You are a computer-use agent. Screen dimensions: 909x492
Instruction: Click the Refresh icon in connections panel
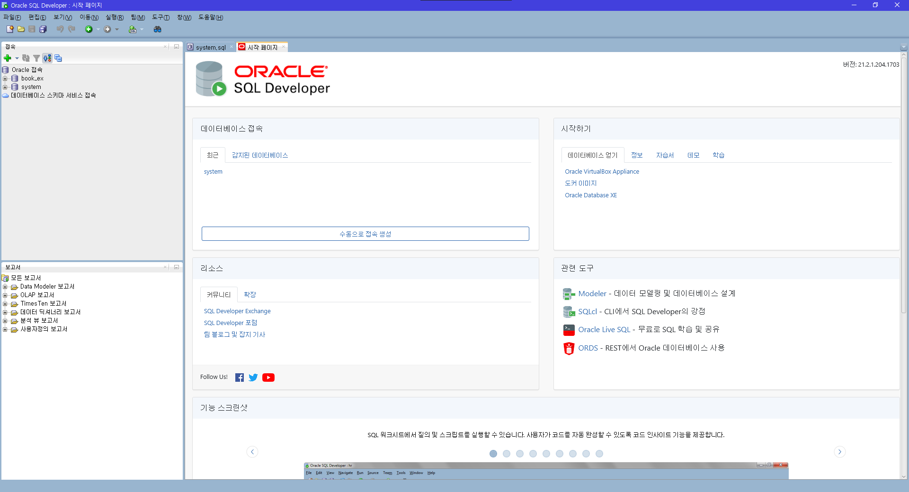coord(26,58)
